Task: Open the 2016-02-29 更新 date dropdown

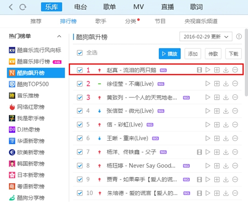Action: pyautogui.click(x=206, y=36)
